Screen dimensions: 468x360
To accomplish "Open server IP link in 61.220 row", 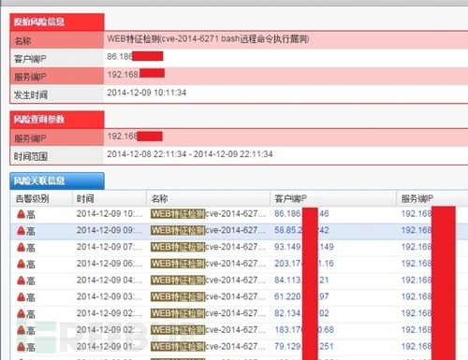I will pos(417,296).
